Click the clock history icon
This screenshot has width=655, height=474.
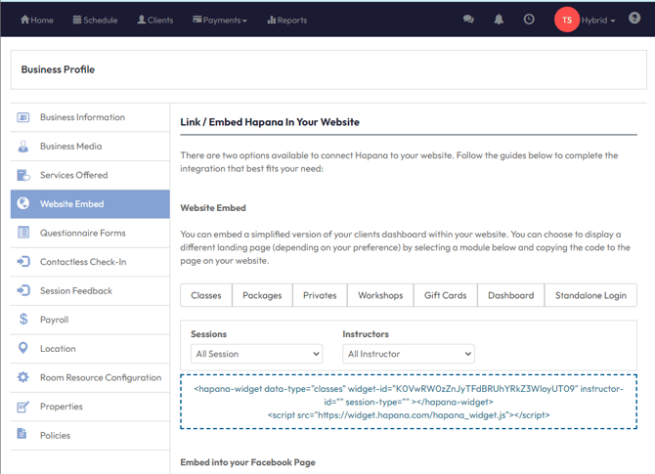(x=529, y=20)
